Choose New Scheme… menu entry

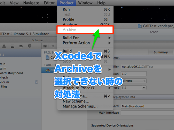click(x=85, y=101)
